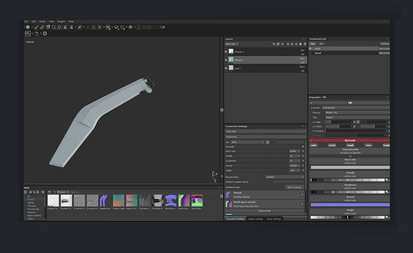Open the viewport layout options icon

(x=108, y=27)
